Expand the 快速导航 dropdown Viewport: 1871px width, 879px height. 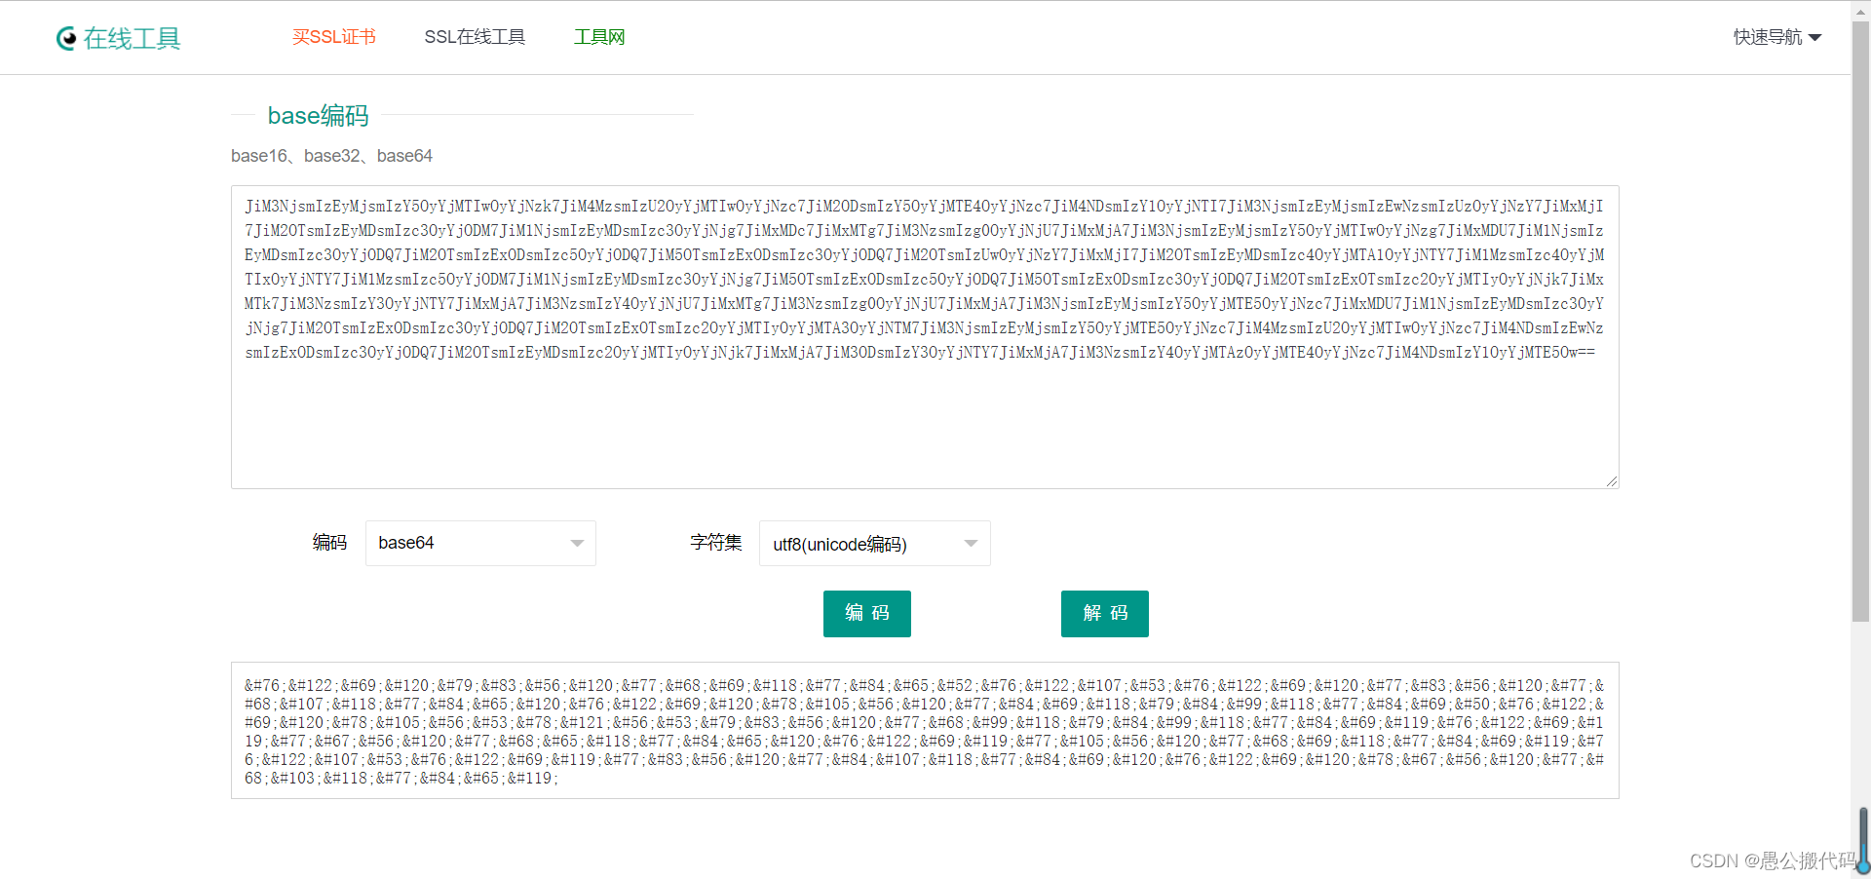1777,37
